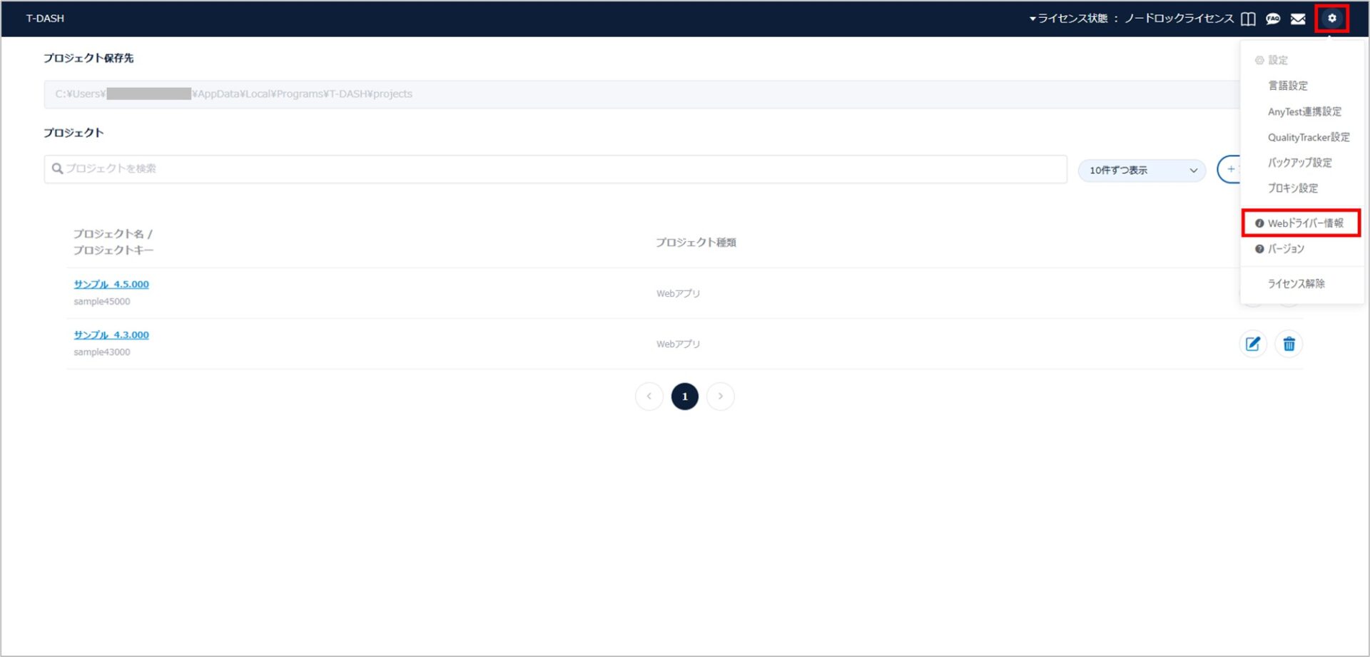Open the settings gear menu
This screenshot has width=1370, height=657.
click(x=1331, y=19)
